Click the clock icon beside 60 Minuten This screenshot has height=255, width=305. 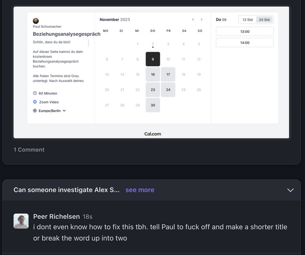tap(35, 93)
